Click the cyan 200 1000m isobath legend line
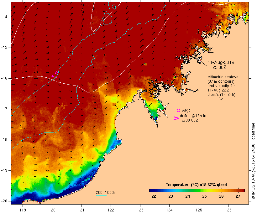 [x=101, y=195]
